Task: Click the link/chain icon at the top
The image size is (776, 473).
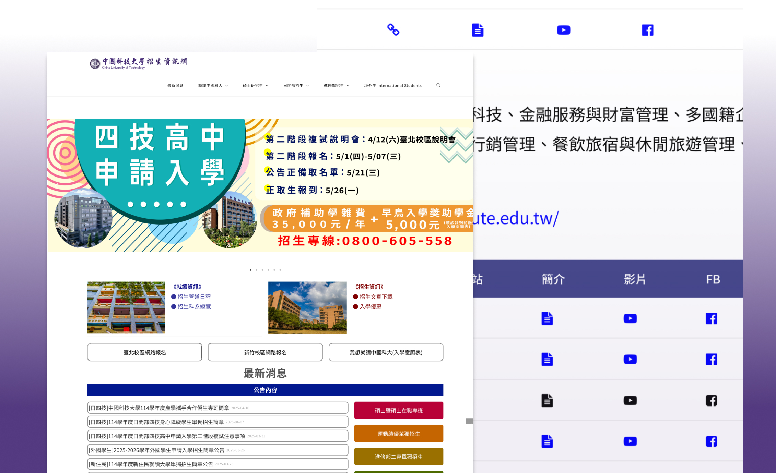Action: (x=393, y=30)
